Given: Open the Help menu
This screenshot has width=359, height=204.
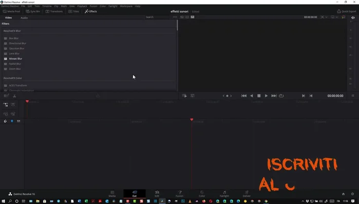Looking at the screenshot, I should pos(137,6).
